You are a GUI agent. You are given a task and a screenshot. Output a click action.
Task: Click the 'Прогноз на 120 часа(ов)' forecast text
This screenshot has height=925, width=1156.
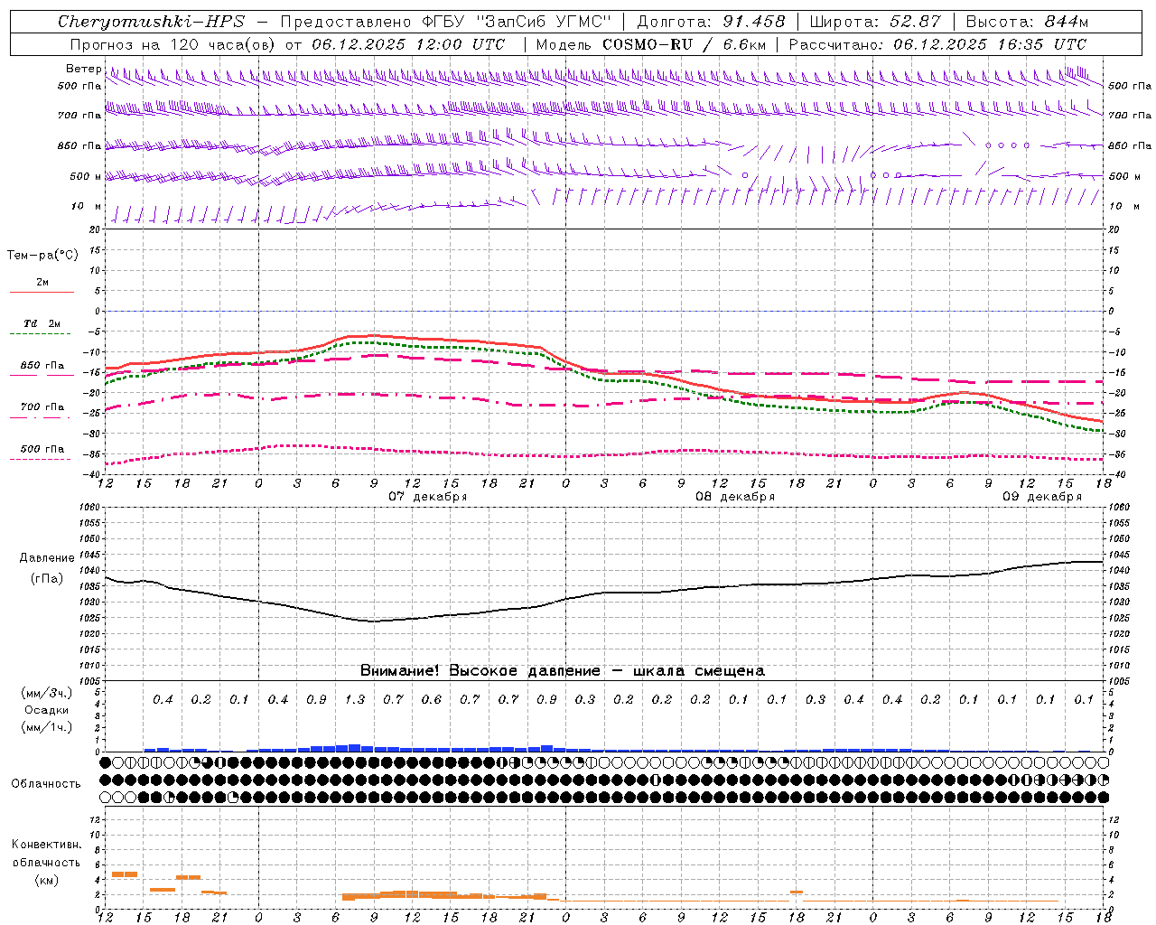coord(173,44)
